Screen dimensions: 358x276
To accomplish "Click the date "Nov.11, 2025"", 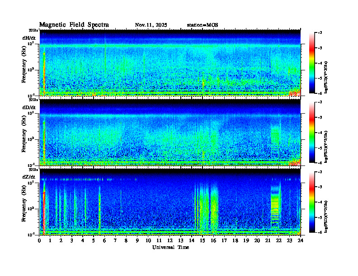I will (151, 25).
